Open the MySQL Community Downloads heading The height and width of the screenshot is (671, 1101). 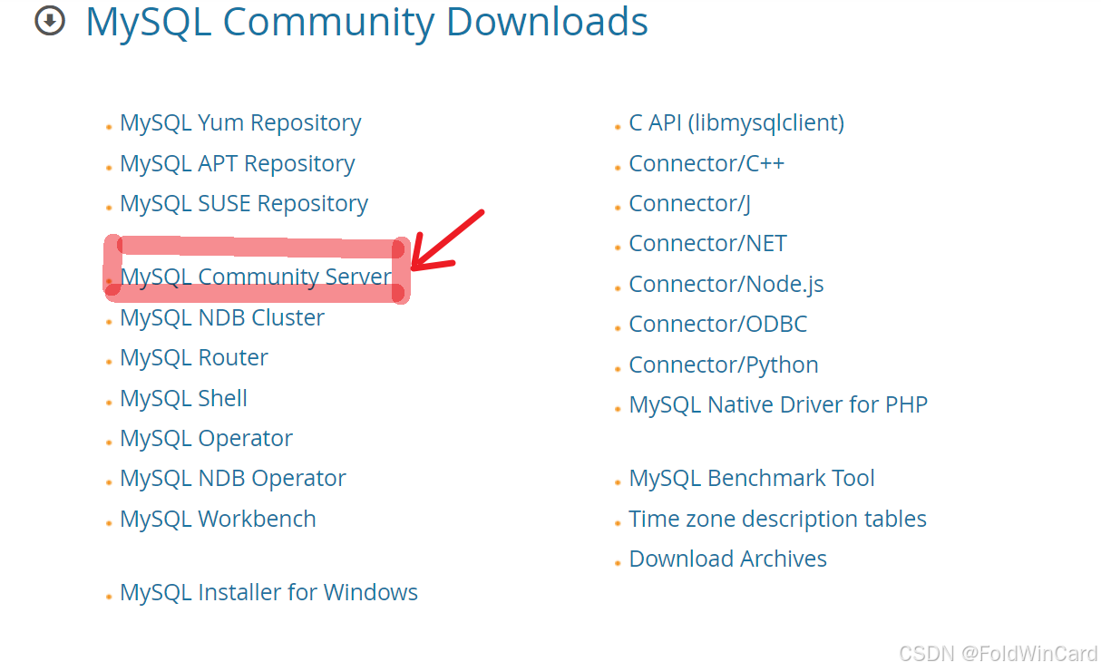(x=366, y=24)
